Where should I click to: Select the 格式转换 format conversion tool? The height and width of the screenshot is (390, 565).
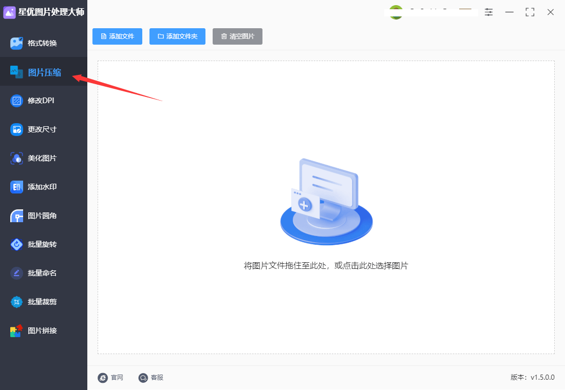[43, 43]
